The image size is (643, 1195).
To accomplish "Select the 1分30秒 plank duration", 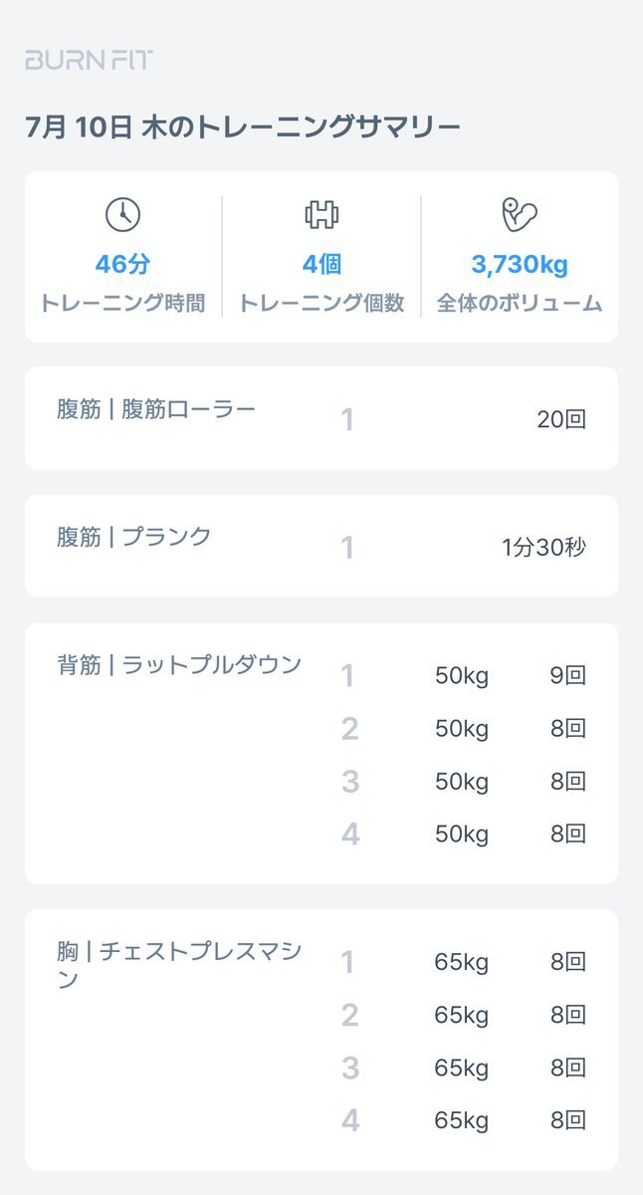I will [544, 547].
